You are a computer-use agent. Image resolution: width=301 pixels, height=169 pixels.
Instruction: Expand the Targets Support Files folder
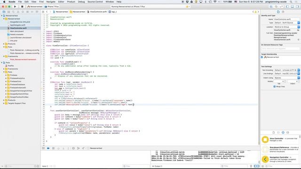pos(4,103)
